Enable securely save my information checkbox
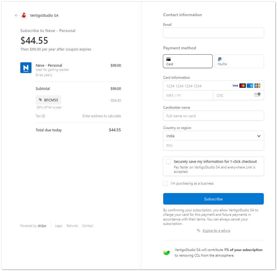 tap(168, 161)
